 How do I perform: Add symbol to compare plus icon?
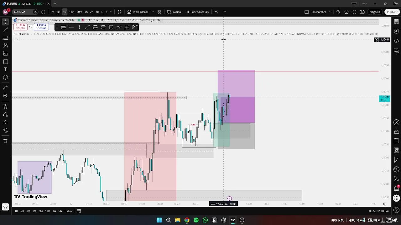click(43, 12)
